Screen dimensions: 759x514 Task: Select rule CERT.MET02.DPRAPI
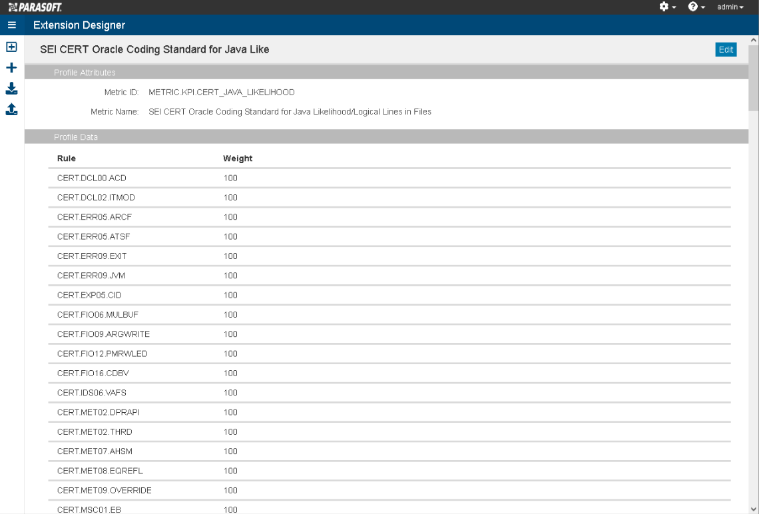click(99, 412)
